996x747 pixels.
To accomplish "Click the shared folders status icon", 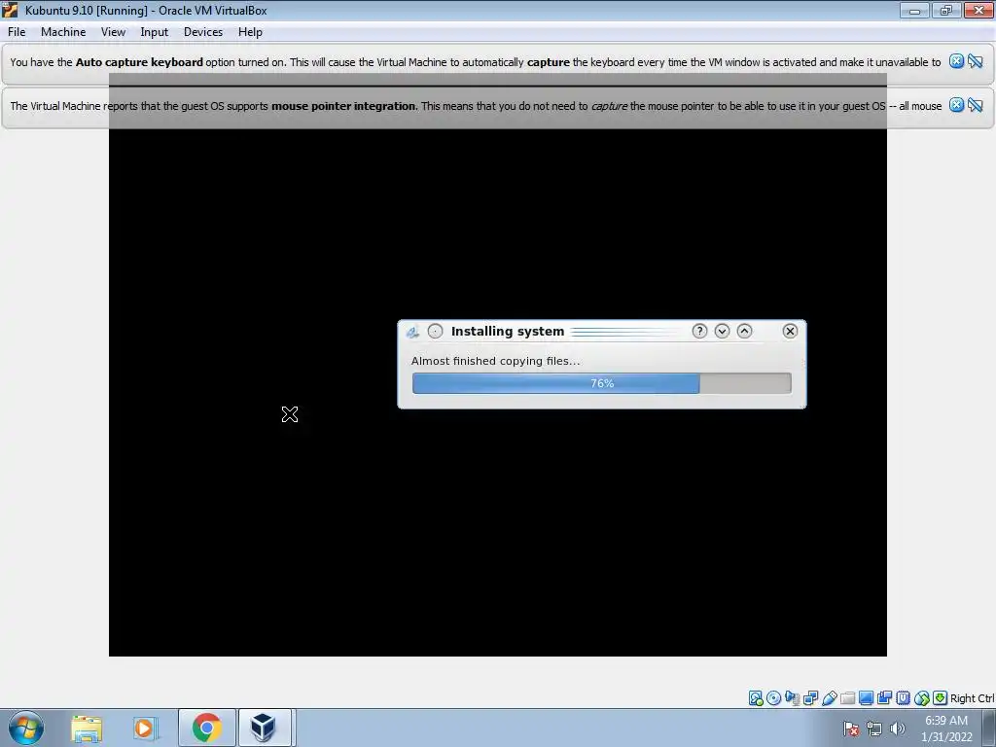I will click(x=847, y=698).
